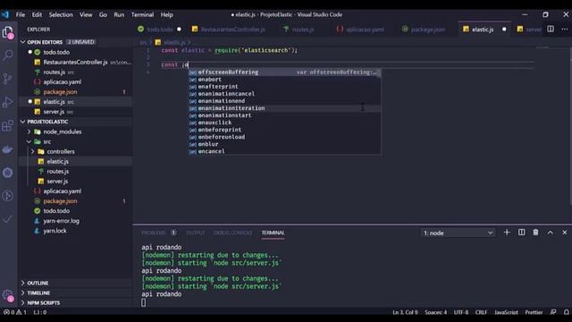This screenshot has height=322, width=572.
Task: Switch to package.json editor tab
Action: click(427, 30)
